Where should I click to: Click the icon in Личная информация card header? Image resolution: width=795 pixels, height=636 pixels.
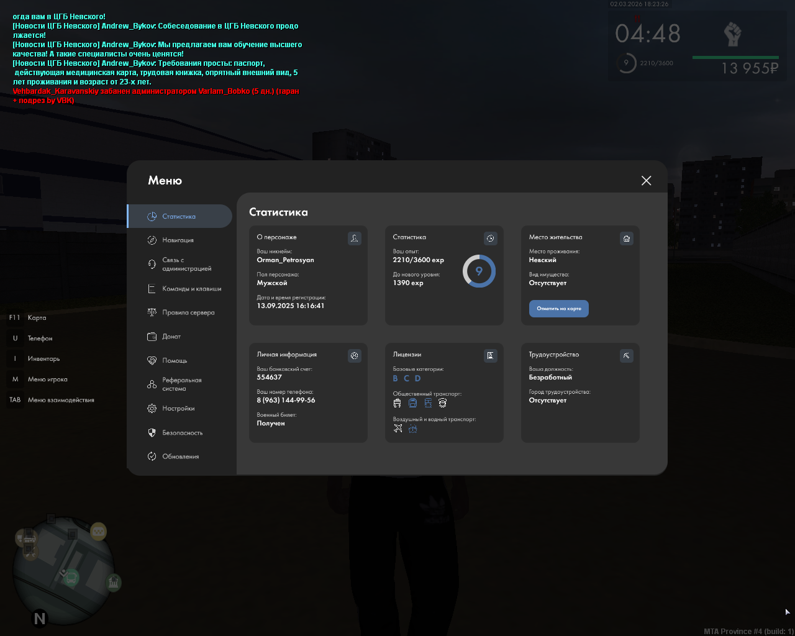click(354, 356)
